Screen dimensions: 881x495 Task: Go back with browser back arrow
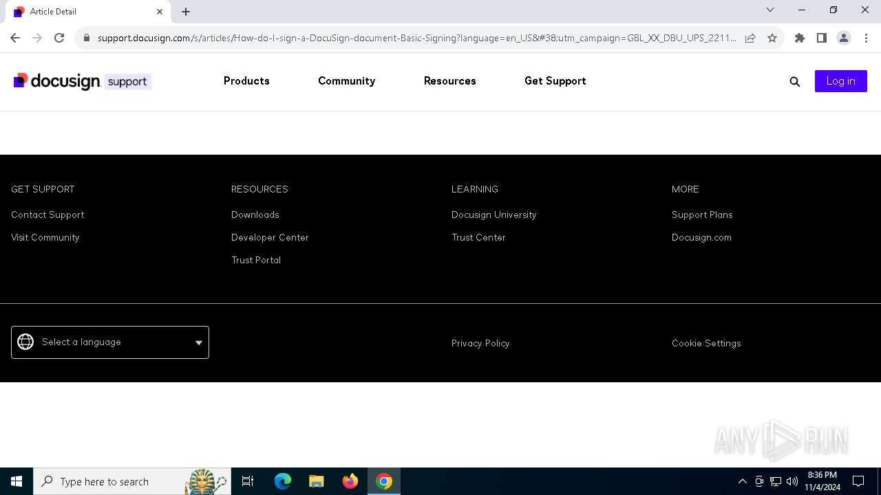15,38
